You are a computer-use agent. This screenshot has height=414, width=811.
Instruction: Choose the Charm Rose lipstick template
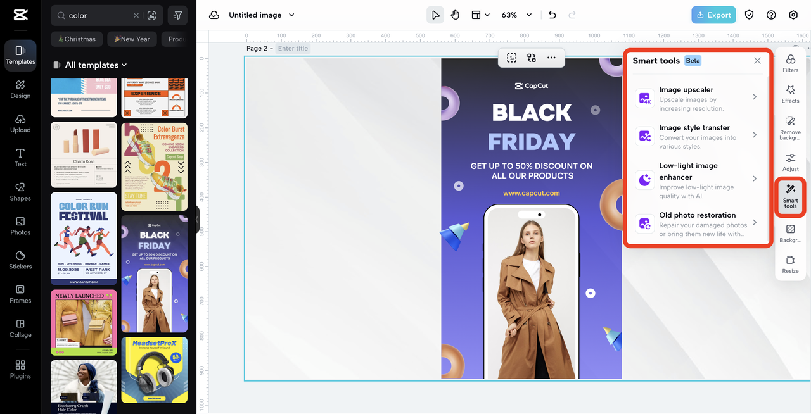coord(84,155)
